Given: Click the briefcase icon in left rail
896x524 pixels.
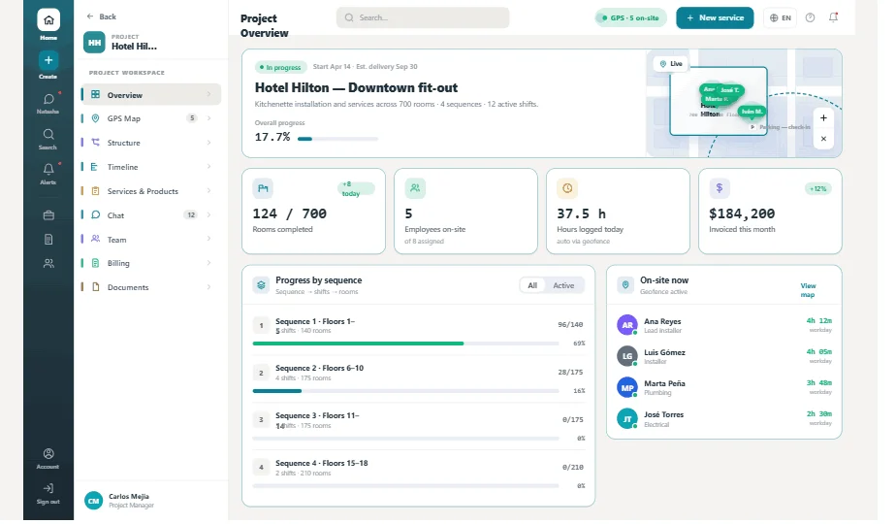Looking at the screenshot, I should pyautogui.click(x=48, y=215).
